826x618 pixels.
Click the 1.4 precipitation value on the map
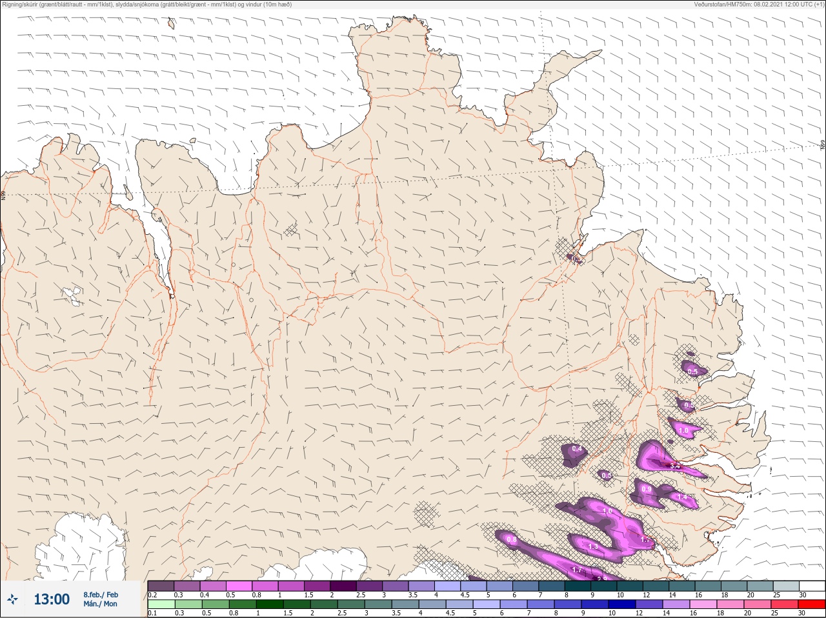[682, 497]
